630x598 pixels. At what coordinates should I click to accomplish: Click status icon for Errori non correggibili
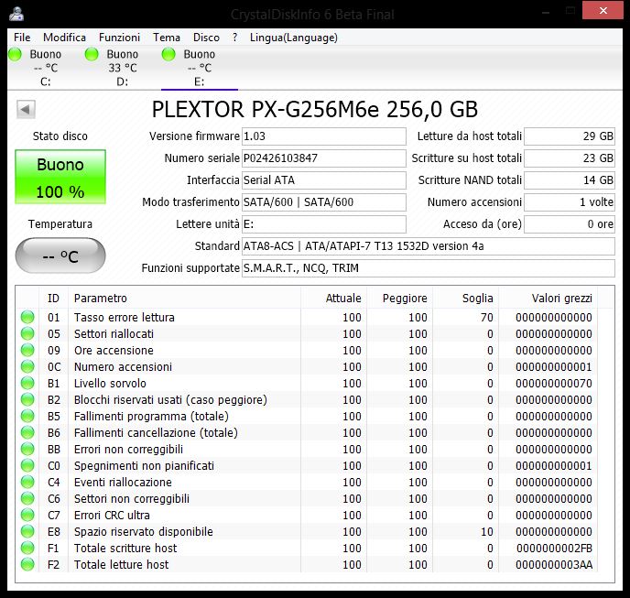[x=27, y=449]
